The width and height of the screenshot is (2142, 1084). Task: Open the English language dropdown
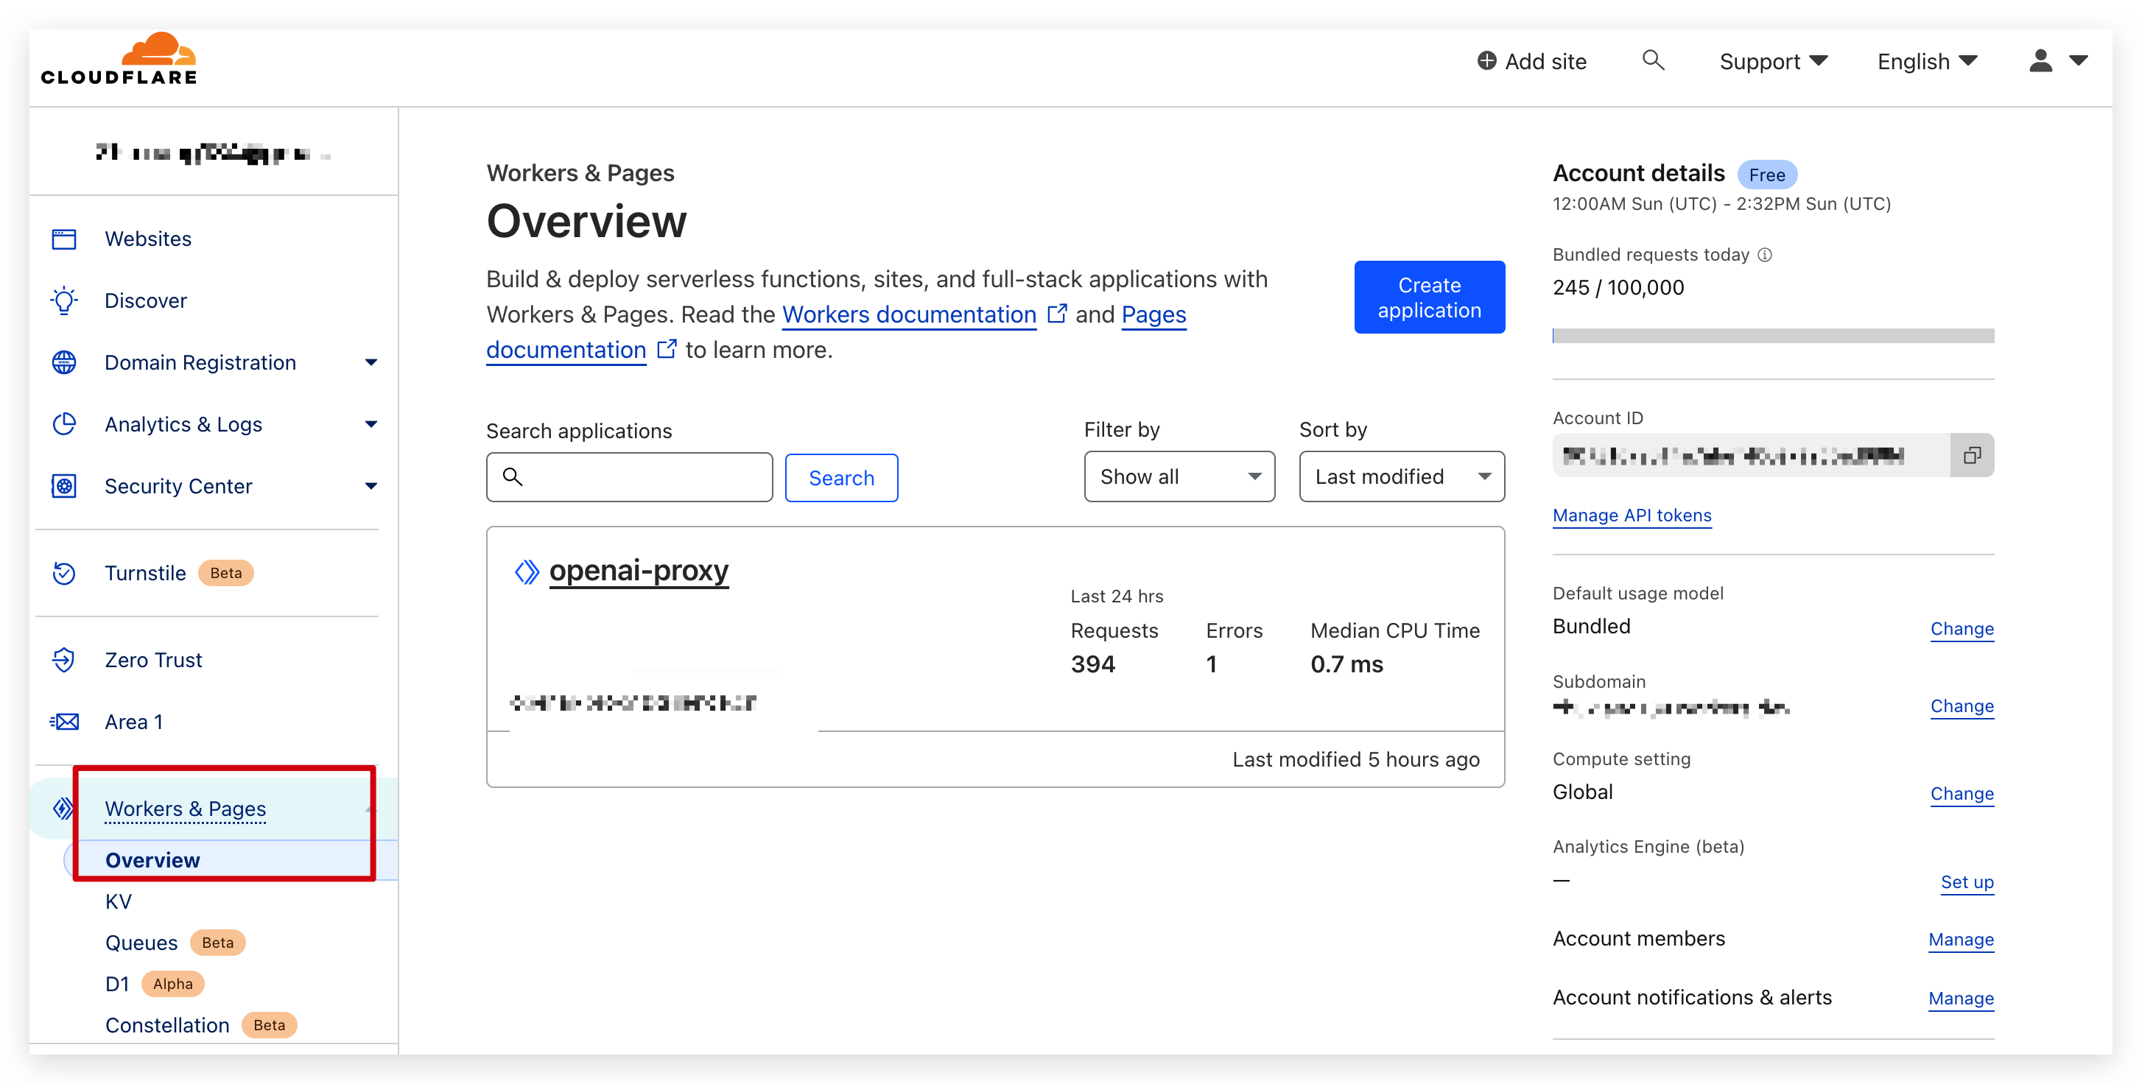[1928, 62]
